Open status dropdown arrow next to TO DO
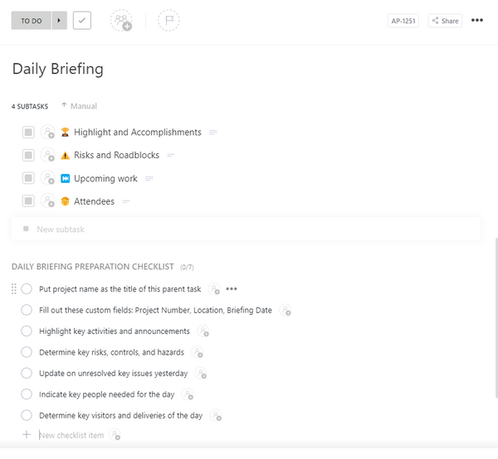The image size is (498, 459). [59, 21]
